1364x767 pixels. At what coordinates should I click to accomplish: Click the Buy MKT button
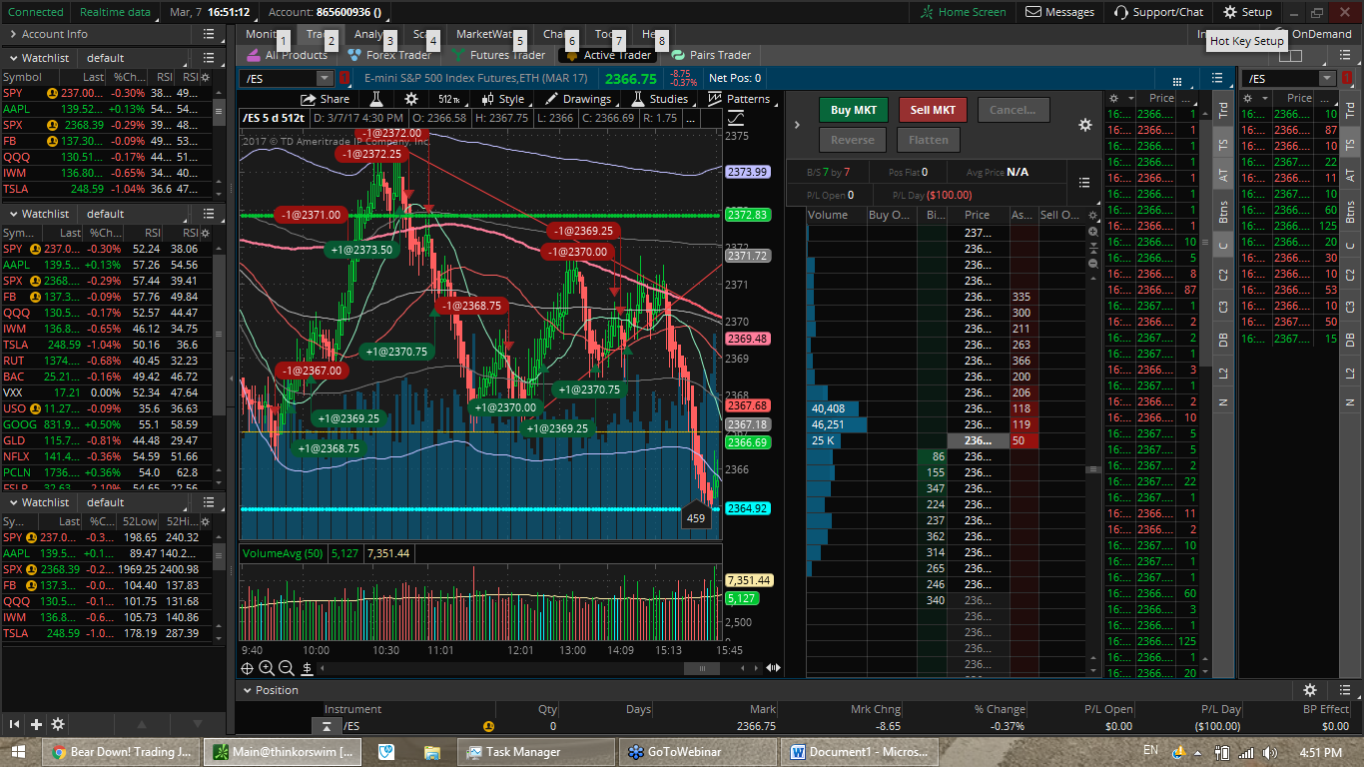(x=854, y=110)
